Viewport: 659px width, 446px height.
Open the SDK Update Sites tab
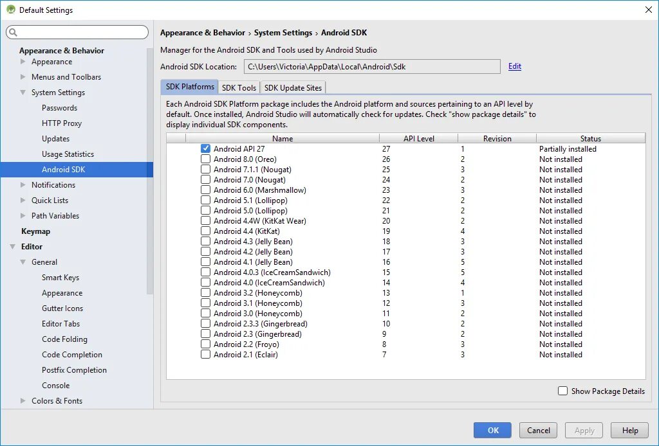coord(293,87)
